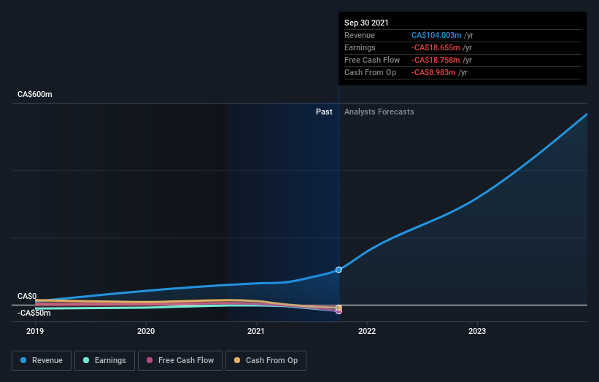
Task: Click the 2023 x-axis label
Action: 477,331
